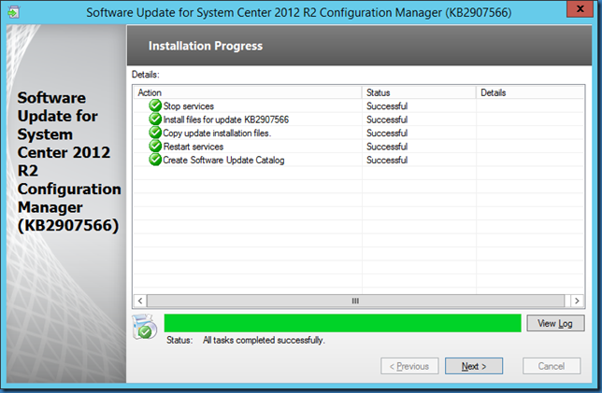Click the 'Status:' label below progress bar
This screenshot has height=393, width=602.
pyautogui.click(x=179, y=340)
